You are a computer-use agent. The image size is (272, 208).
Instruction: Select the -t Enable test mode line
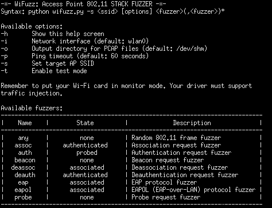44,71
